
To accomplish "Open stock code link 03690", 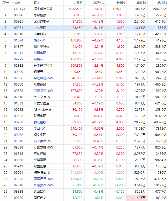I will 18,128.
